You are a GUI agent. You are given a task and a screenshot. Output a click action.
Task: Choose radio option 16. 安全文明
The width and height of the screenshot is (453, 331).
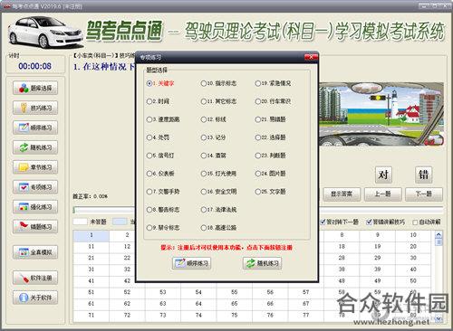218,192
